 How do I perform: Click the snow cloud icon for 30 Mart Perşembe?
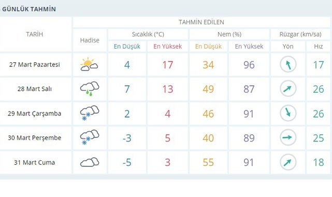(x=90, y=137)
